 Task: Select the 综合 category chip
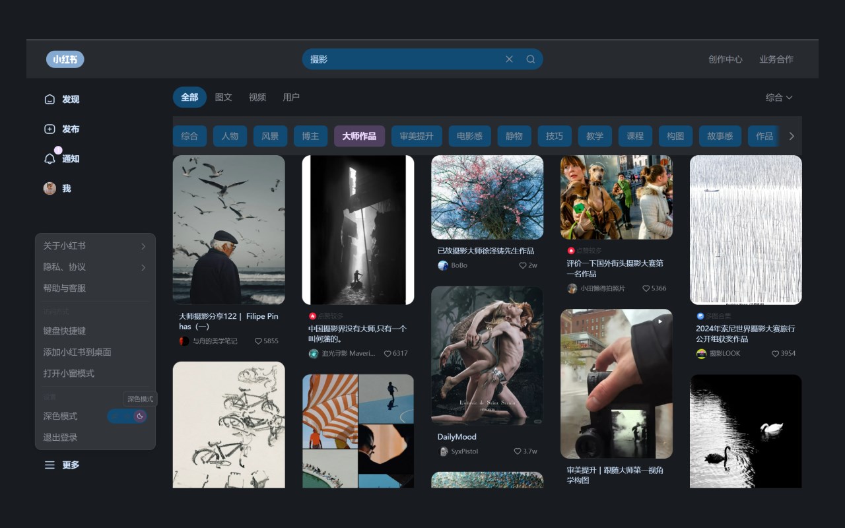pyautogui.click(x=189, y=136)
